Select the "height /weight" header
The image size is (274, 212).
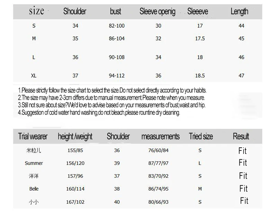pos(75,137)
